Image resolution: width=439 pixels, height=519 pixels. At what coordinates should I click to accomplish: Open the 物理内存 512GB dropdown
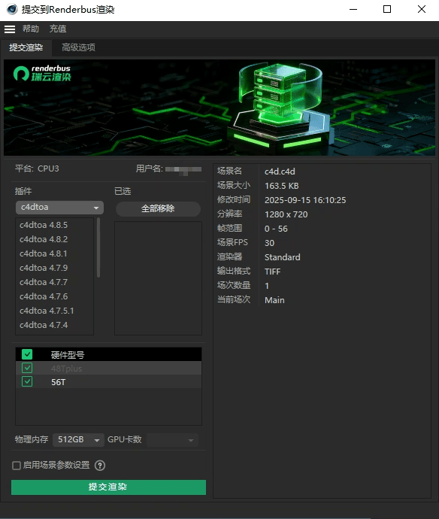point(78,440)
